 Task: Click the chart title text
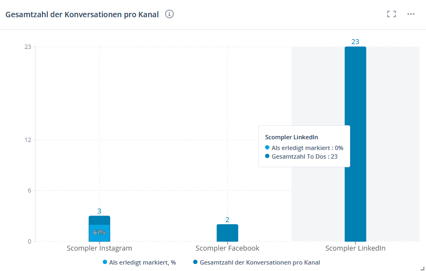tap(82, 15)
